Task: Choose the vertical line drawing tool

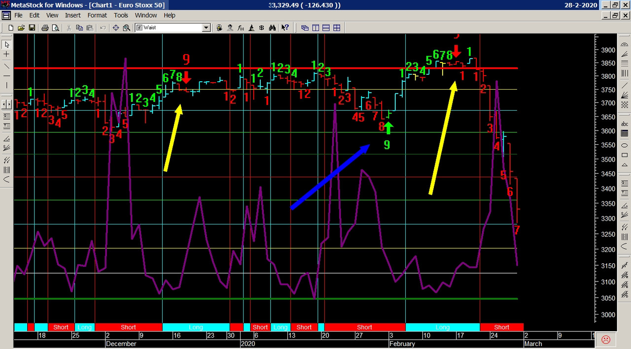Action: pyautogui.click(x=7, y=85)
